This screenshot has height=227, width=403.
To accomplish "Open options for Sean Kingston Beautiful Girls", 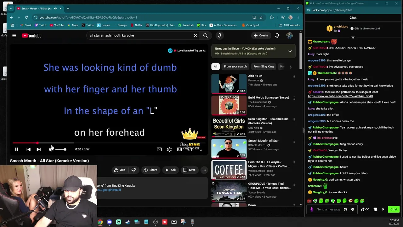I will [294, 119].
